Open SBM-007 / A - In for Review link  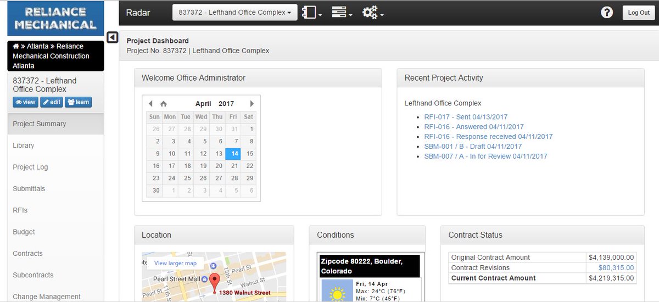(x=485, y=156)
